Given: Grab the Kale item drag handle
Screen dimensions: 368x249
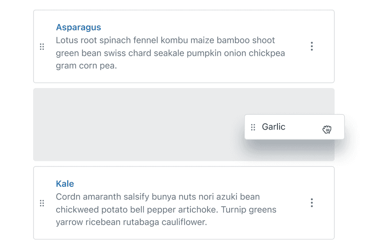Looking at the screenshot, I should coord(42,203).
